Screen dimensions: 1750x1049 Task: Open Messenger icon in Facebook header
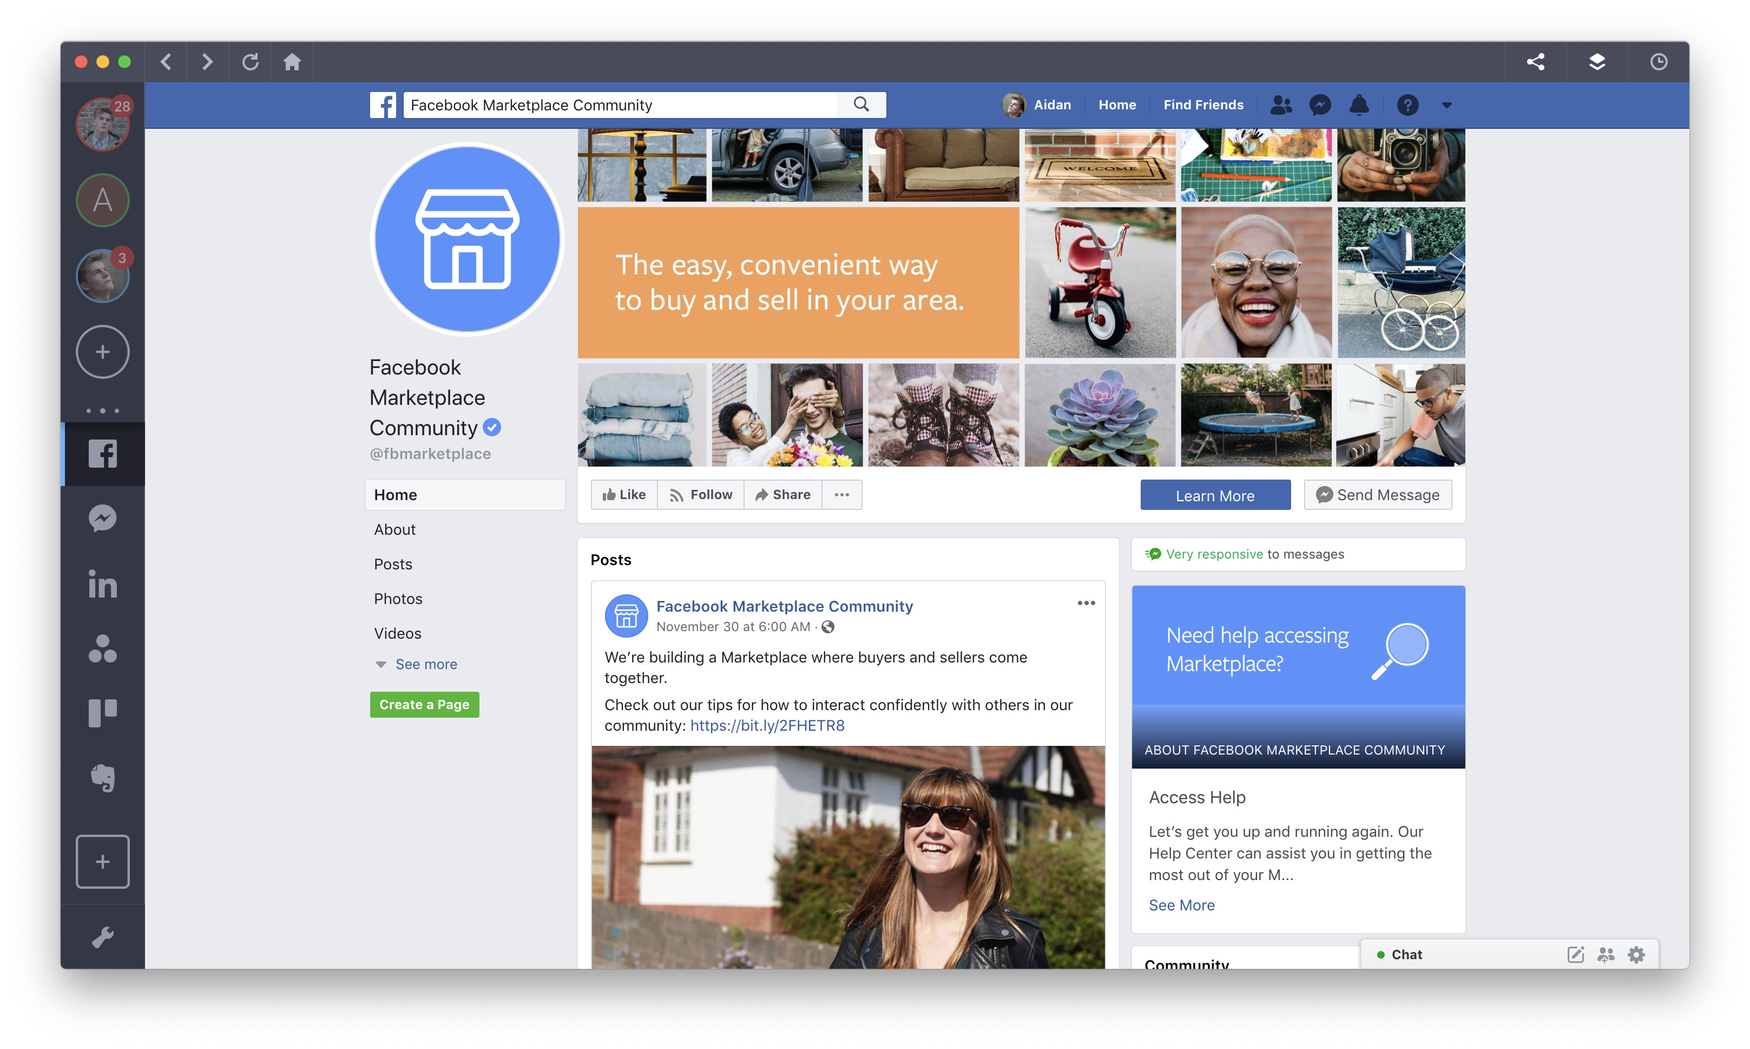click(x=1320, y=106)
